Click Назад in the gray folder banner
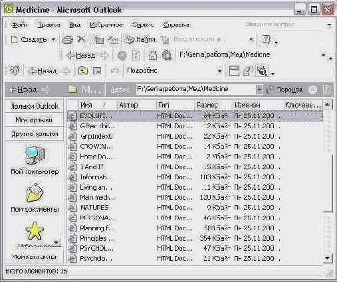 pyautogui.click(x=23, y=90)
